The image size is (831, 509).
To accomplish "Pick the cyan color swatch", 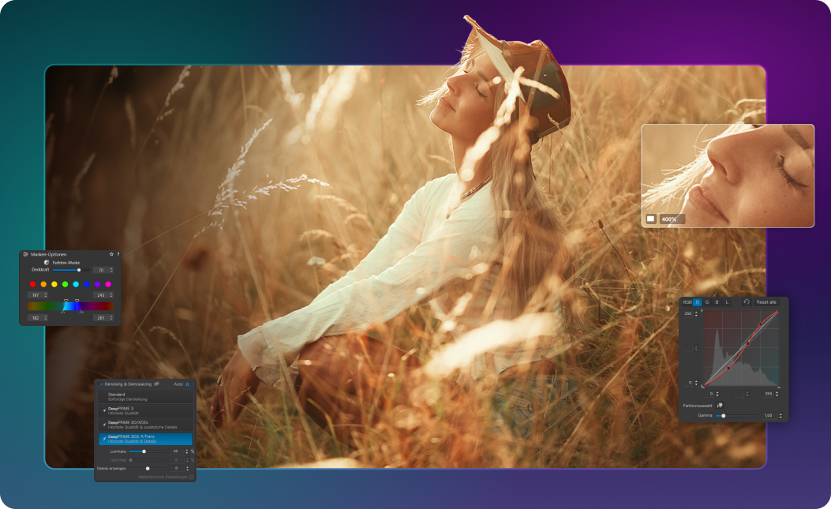I will click(76, 284).
